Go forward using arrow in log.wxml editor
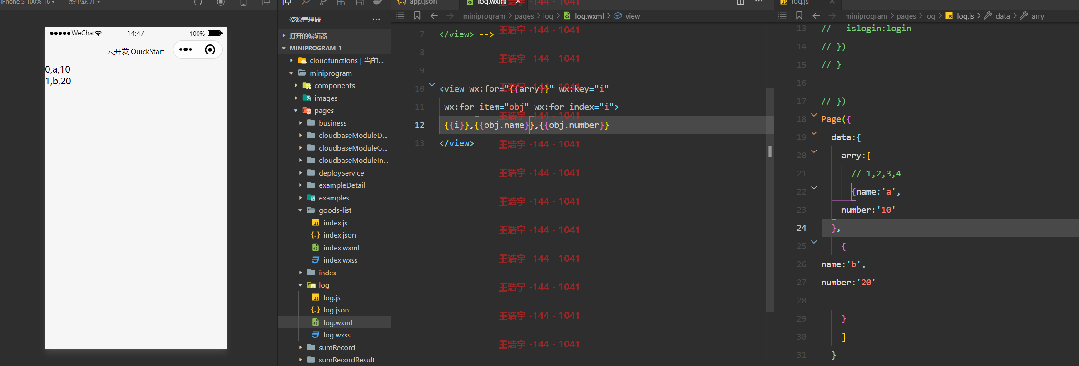The image size is (1079, 366). pyautogui.click(x=450, y=15)
